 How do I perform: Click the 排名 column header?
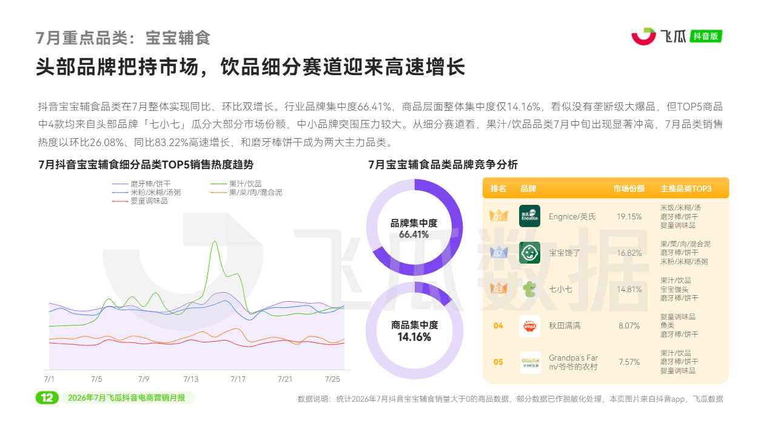(x=498, y=188)
